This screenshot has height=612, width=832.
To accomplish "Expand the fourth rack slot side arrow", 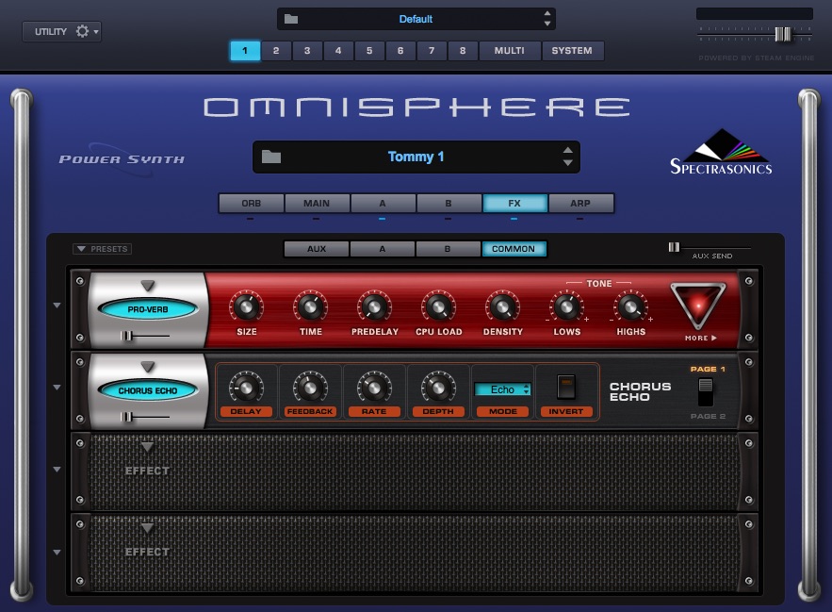I will tap(57, 552).
